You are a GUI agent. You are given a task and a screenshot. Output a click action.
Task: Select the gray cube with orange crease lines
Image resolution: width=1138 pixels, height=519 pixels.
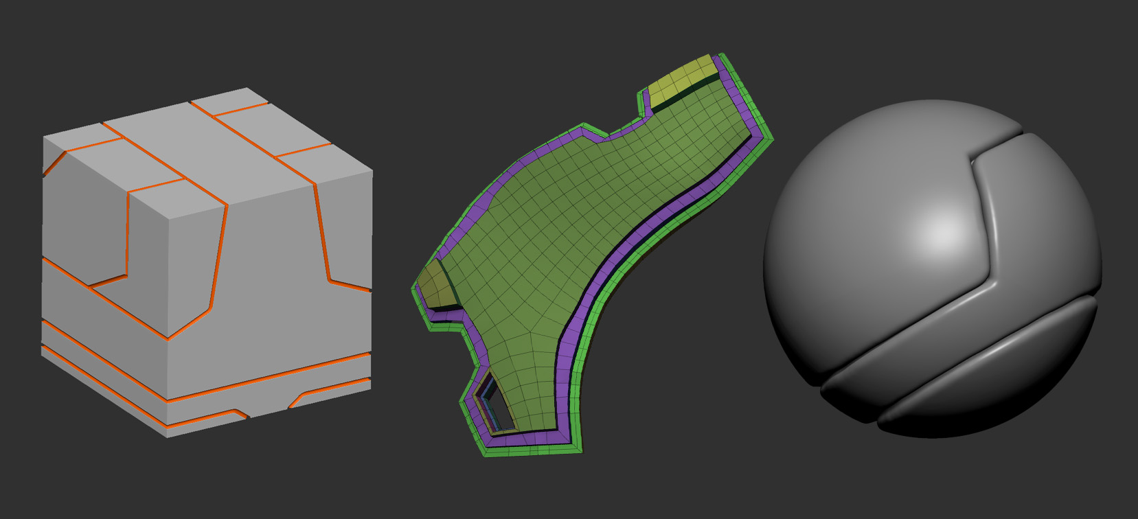click(x=207, y=262)
